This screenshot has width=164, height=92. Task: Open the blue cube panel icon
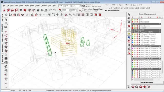click(129, 37)
